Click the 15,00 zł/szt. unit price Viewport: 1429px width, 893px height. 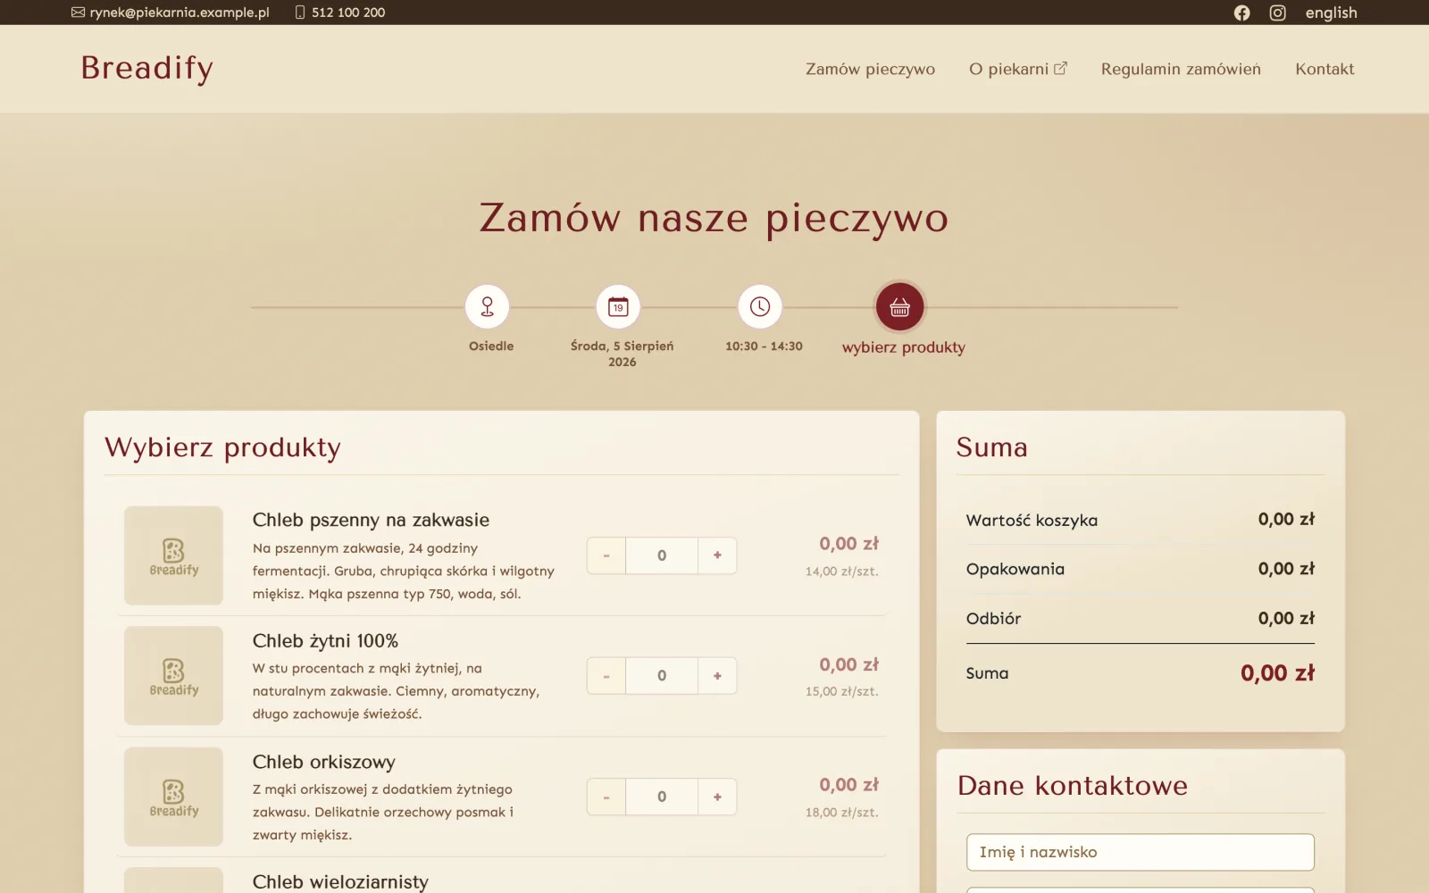pyautogui.click(x=841, y=692)
